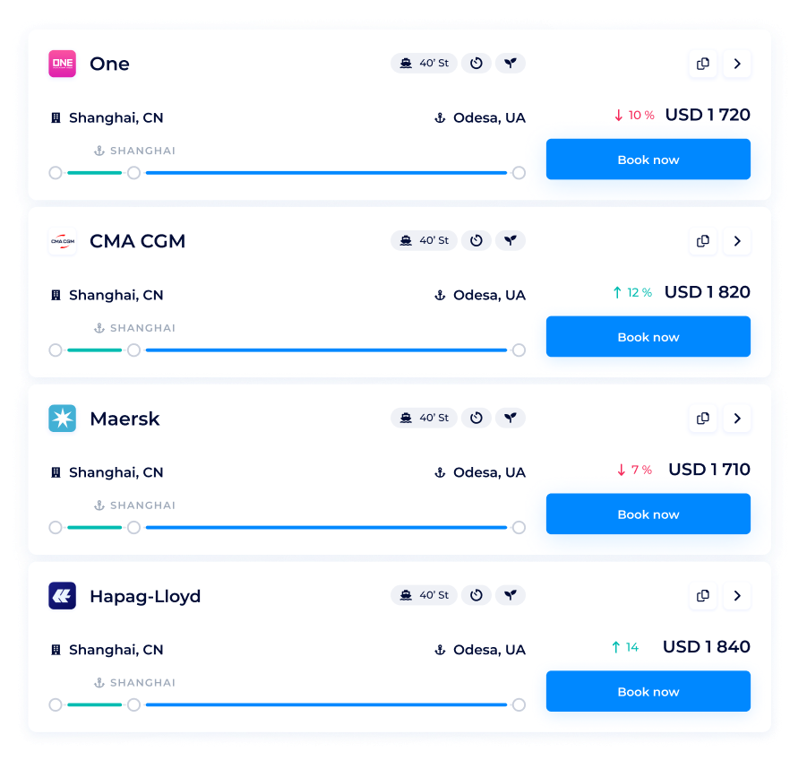The height and width of the screenshot is (769, 807).
Task: Expand the One offer with chevron arrow
Action: (x=737, y=64)
